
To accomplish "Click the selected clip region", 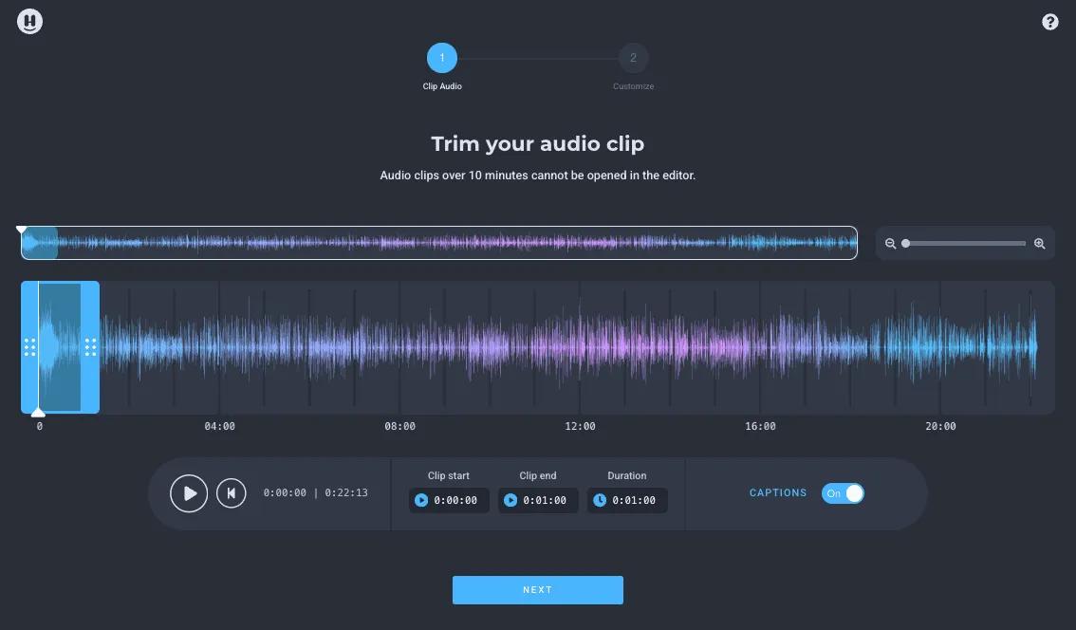I will tap(60, 347).
